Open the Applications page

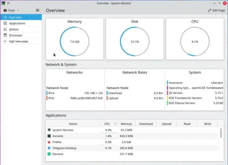[17, 23]
